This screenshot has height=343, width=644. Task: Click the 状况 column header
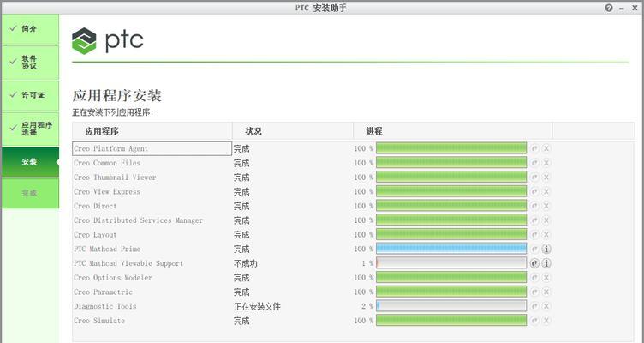coord(253,131)
